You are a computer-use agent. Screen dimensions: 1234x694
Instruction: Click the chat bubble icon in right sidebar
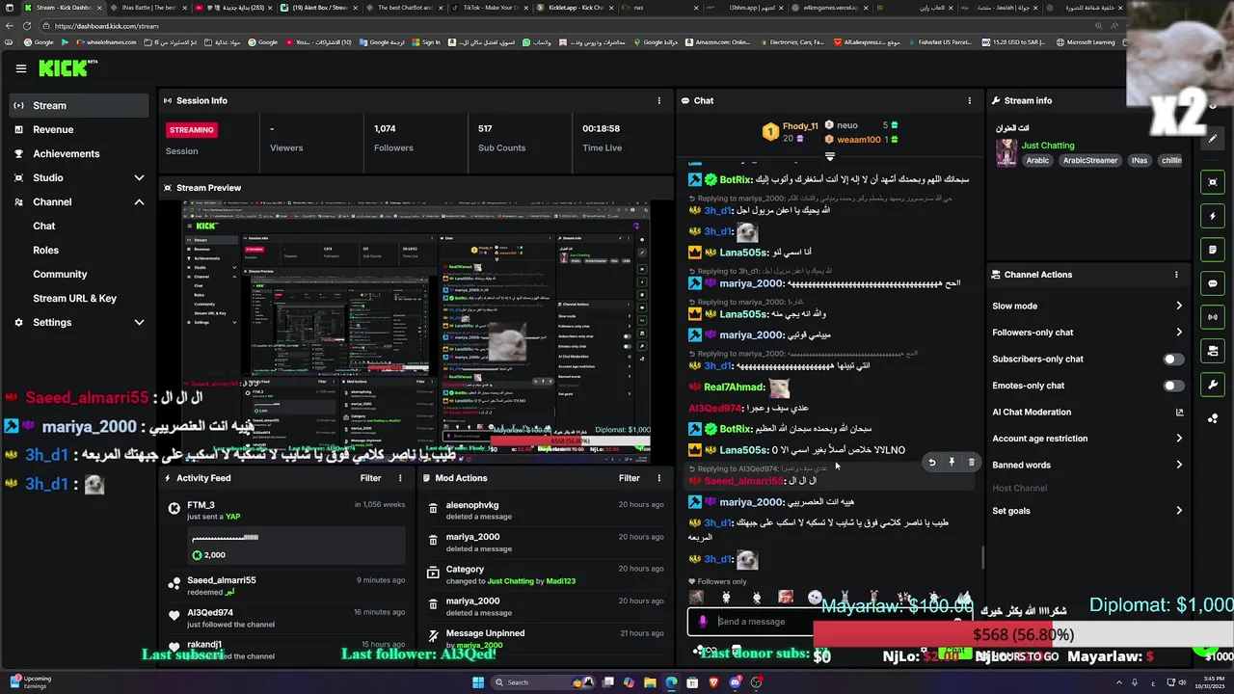click(x=1213, y=283)
